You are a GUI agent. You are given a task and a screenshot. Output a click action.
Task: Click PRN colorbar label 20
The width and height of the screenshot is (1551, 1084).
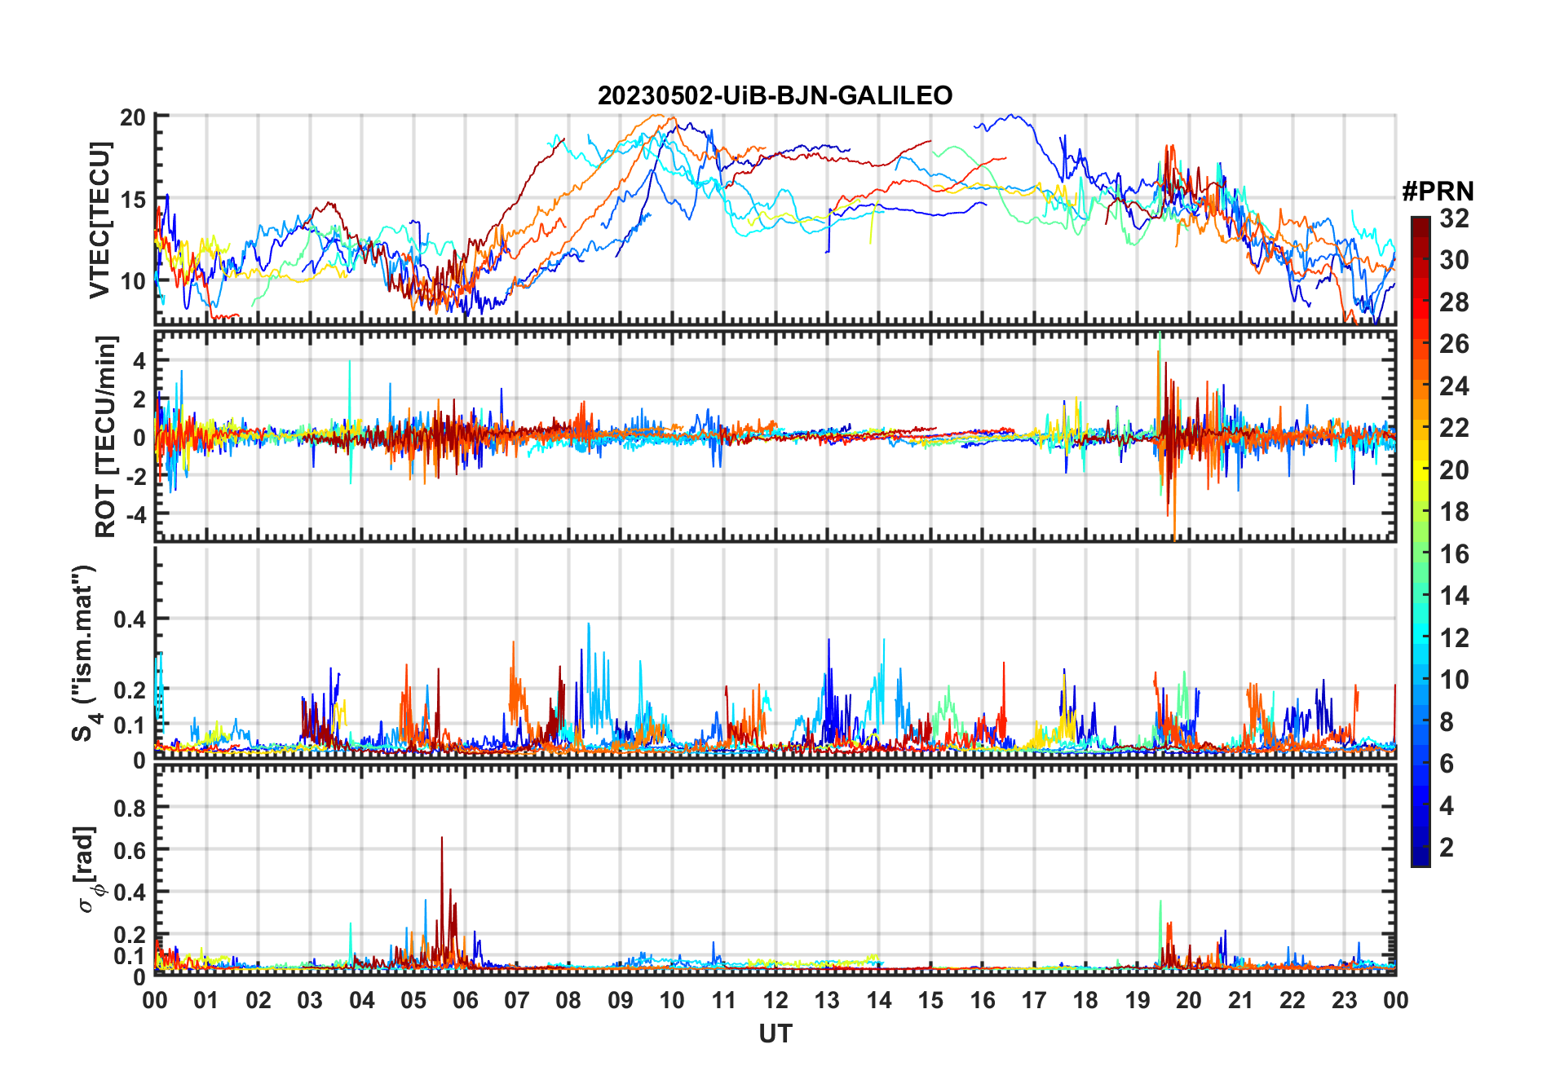point(1454,470)
